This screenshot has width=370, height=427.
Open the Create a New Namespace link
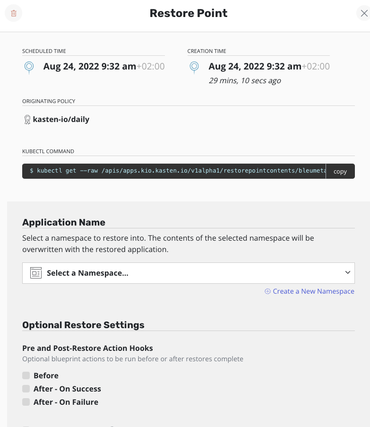313,291
